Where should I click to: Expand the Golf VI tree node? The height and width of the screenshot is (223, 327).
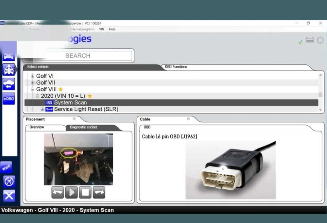pos(32,76)
